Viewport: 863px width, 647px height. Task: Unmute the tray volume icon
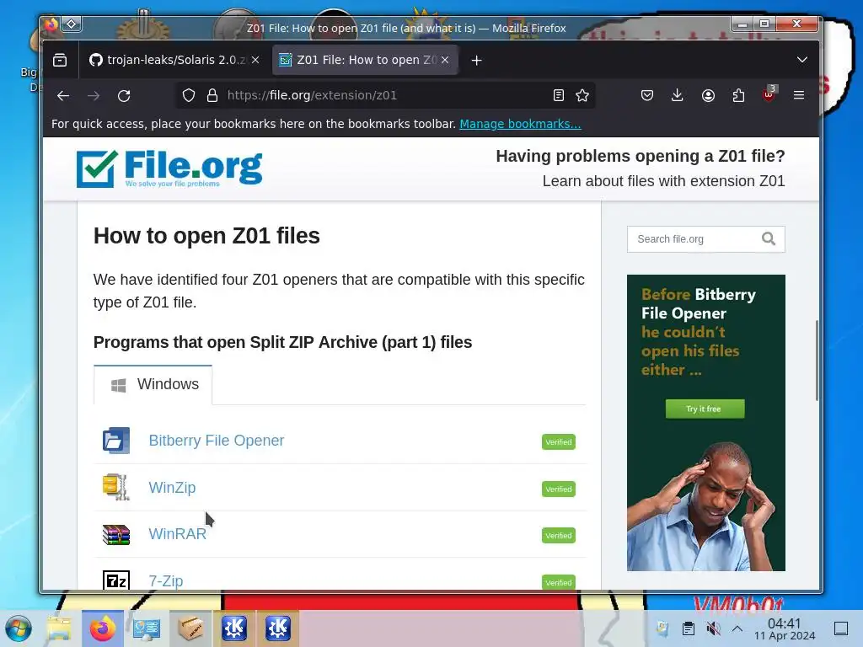(x=713, y=628)
